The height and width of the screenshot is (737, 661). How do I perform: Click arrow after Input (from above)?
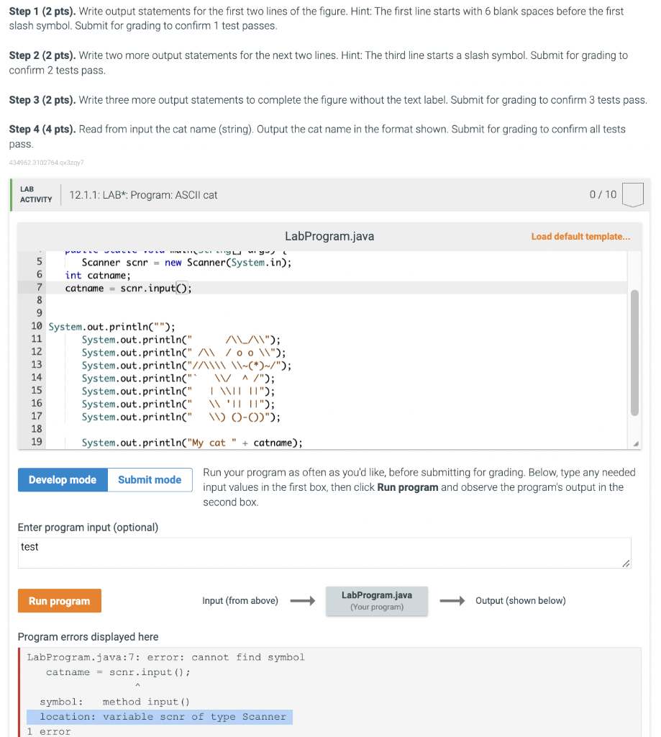point(303,601)
